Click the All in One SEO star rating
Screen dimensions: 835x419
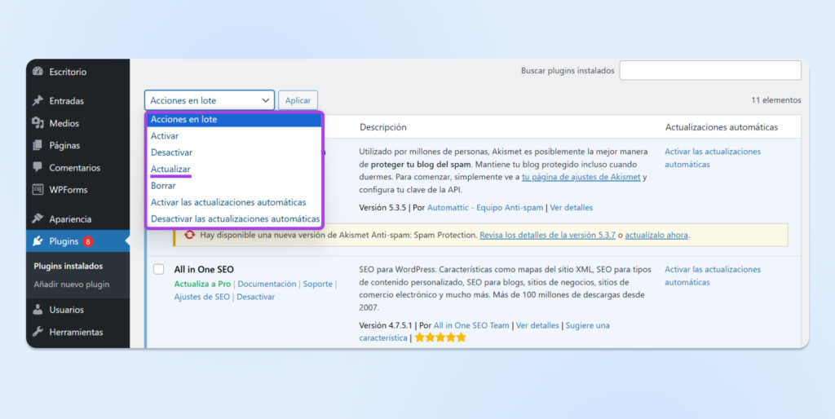pos(440,337)
